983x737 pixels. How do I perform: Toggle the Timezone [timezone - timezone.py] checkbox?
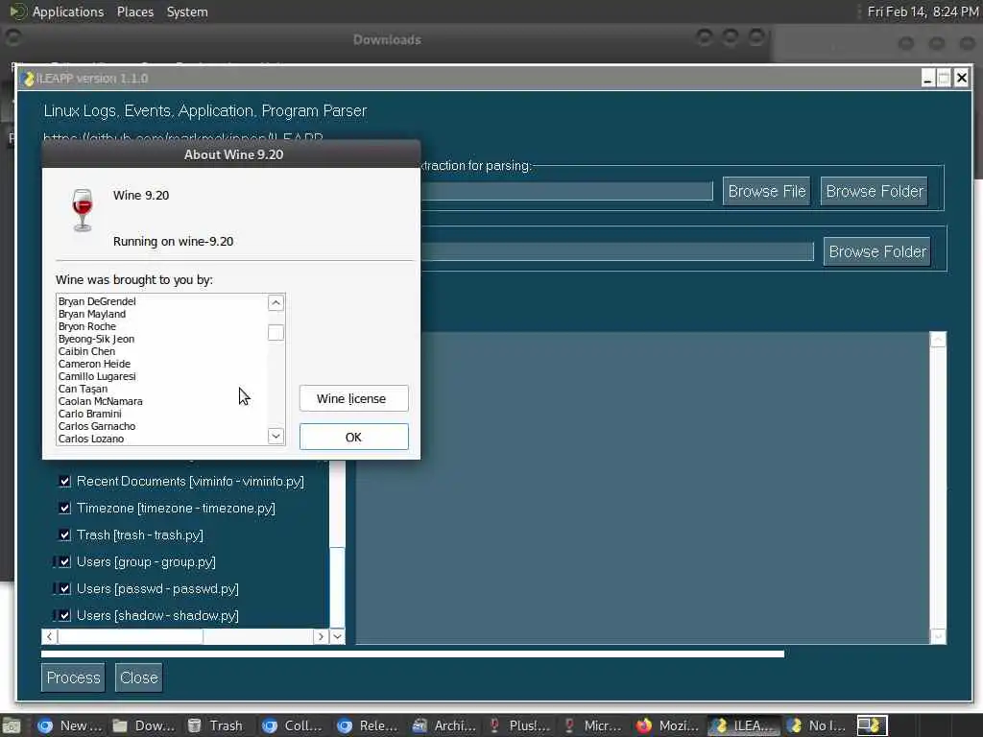click(x=64, y=509)
